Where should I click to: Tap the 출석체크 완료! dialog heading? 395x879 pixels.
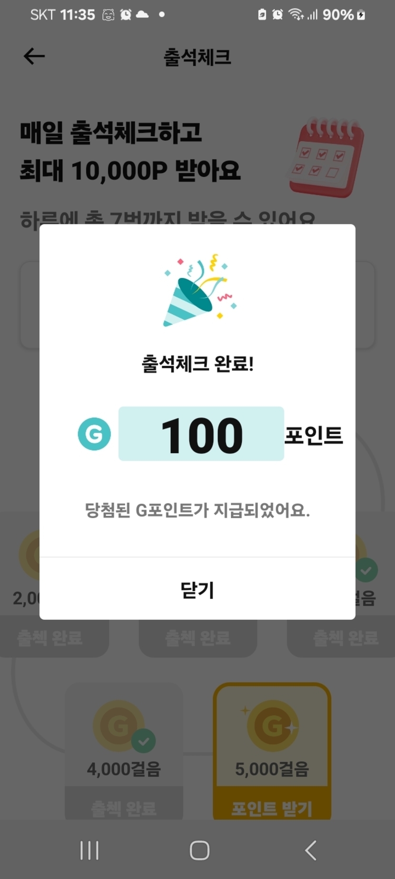(197, 364)
